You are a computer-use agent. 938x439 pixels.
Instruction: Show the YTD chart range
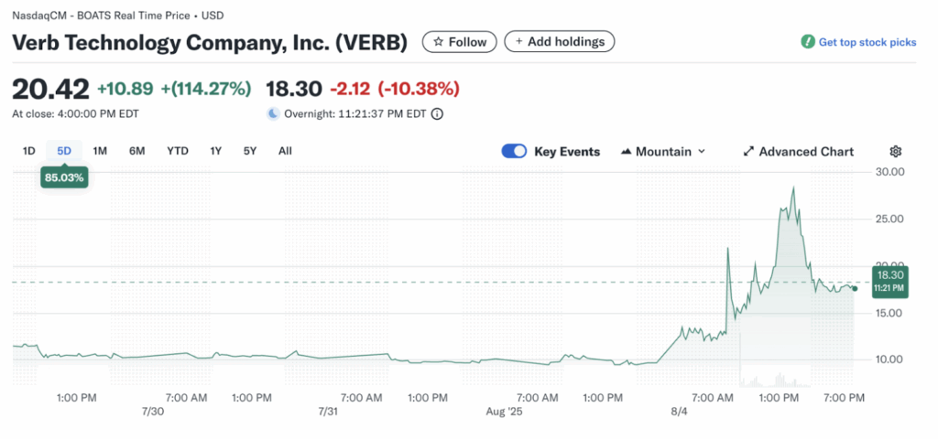[178, 151]
